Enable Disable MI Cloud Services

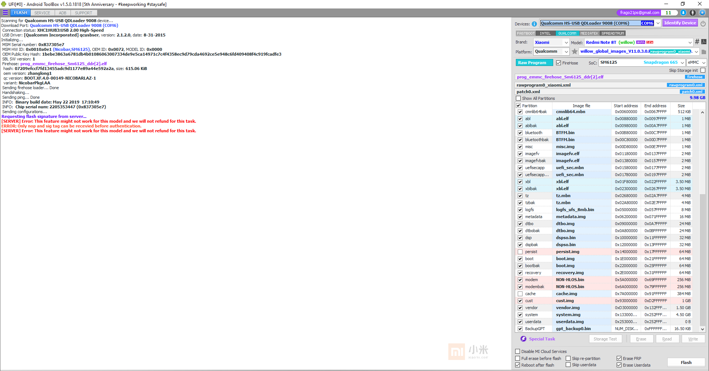(518, 351)
